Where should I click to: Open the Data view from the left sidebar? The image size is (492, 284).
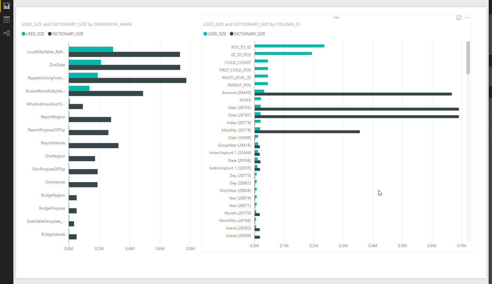click(7, 20)
